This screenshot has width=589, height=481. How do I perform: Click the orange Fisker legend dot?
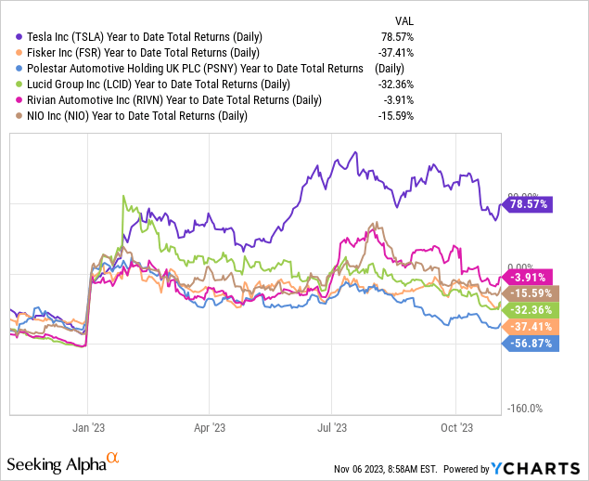(9, 52)
